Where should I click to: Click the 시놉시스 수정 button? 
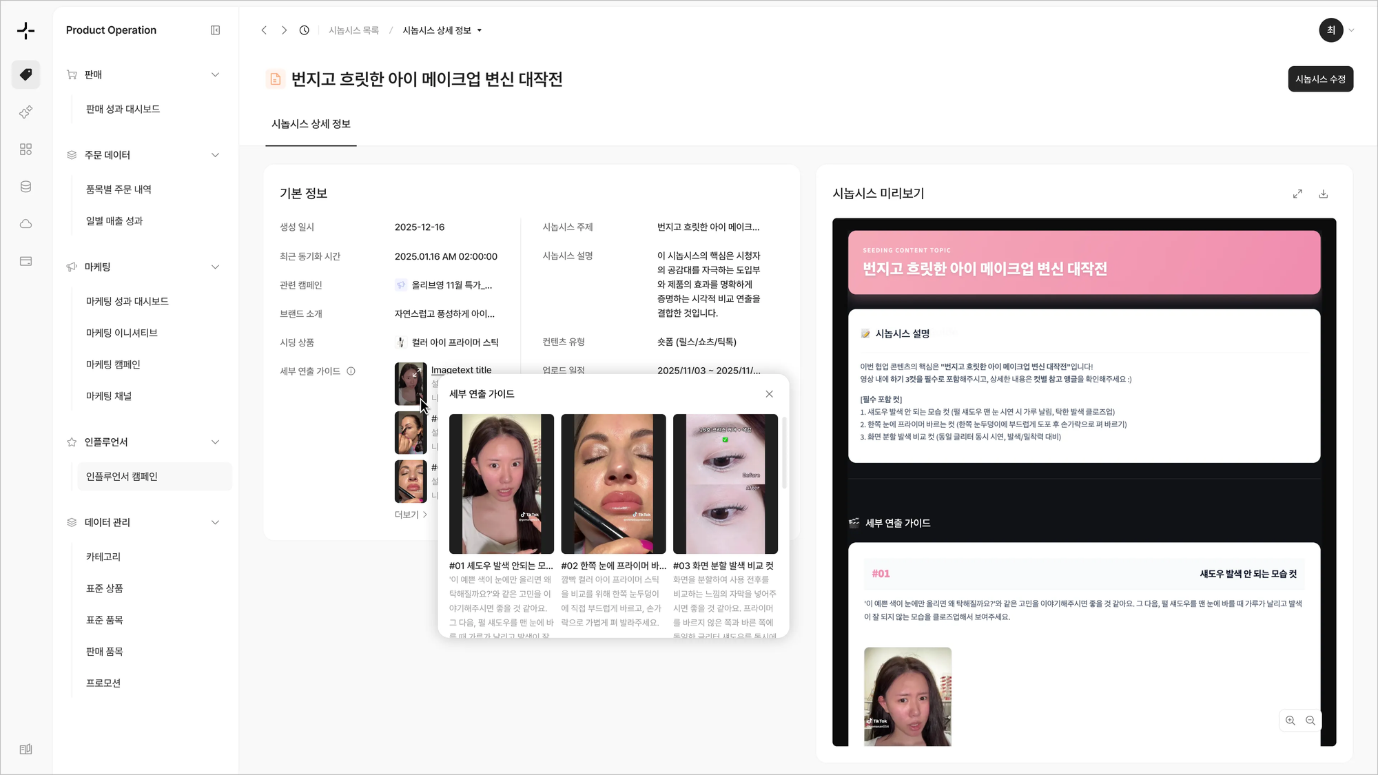pos(1320,79)
